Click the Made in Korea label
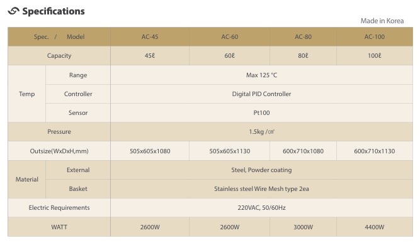The width and height of the screenshot is (420, 245). click(382, 21)
